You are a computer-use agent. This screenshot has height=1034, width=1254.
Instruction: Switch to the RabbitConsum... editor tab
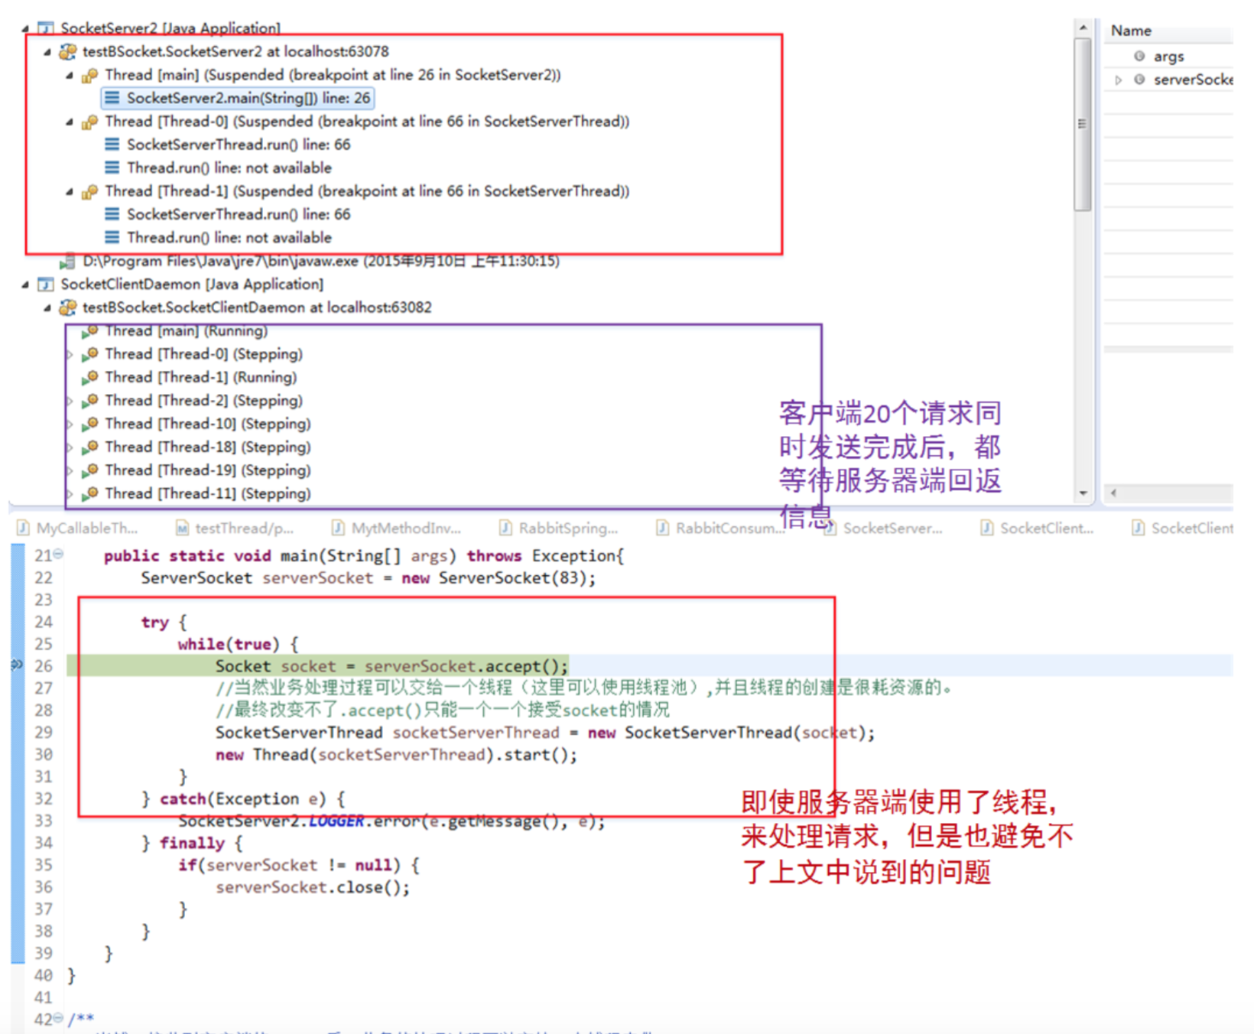point(721,528)
